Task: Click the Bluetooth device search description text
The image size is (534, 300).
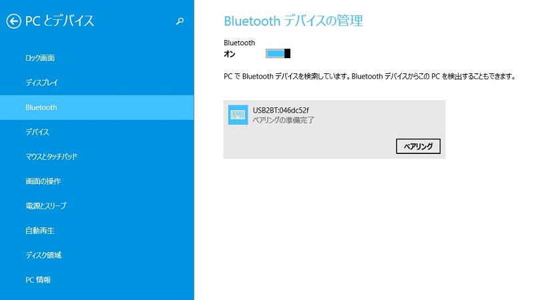Action: pyautogui.click(x=370, y=76)
